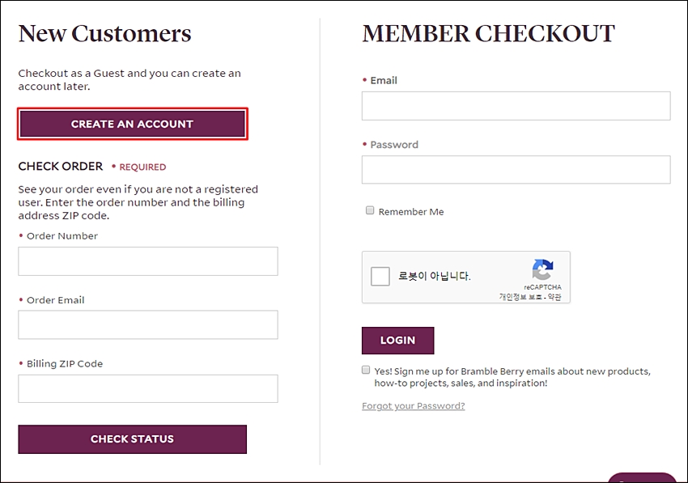Focus the Order Email input field
Screen dimensions: 688x483
(x=148, y=325)
